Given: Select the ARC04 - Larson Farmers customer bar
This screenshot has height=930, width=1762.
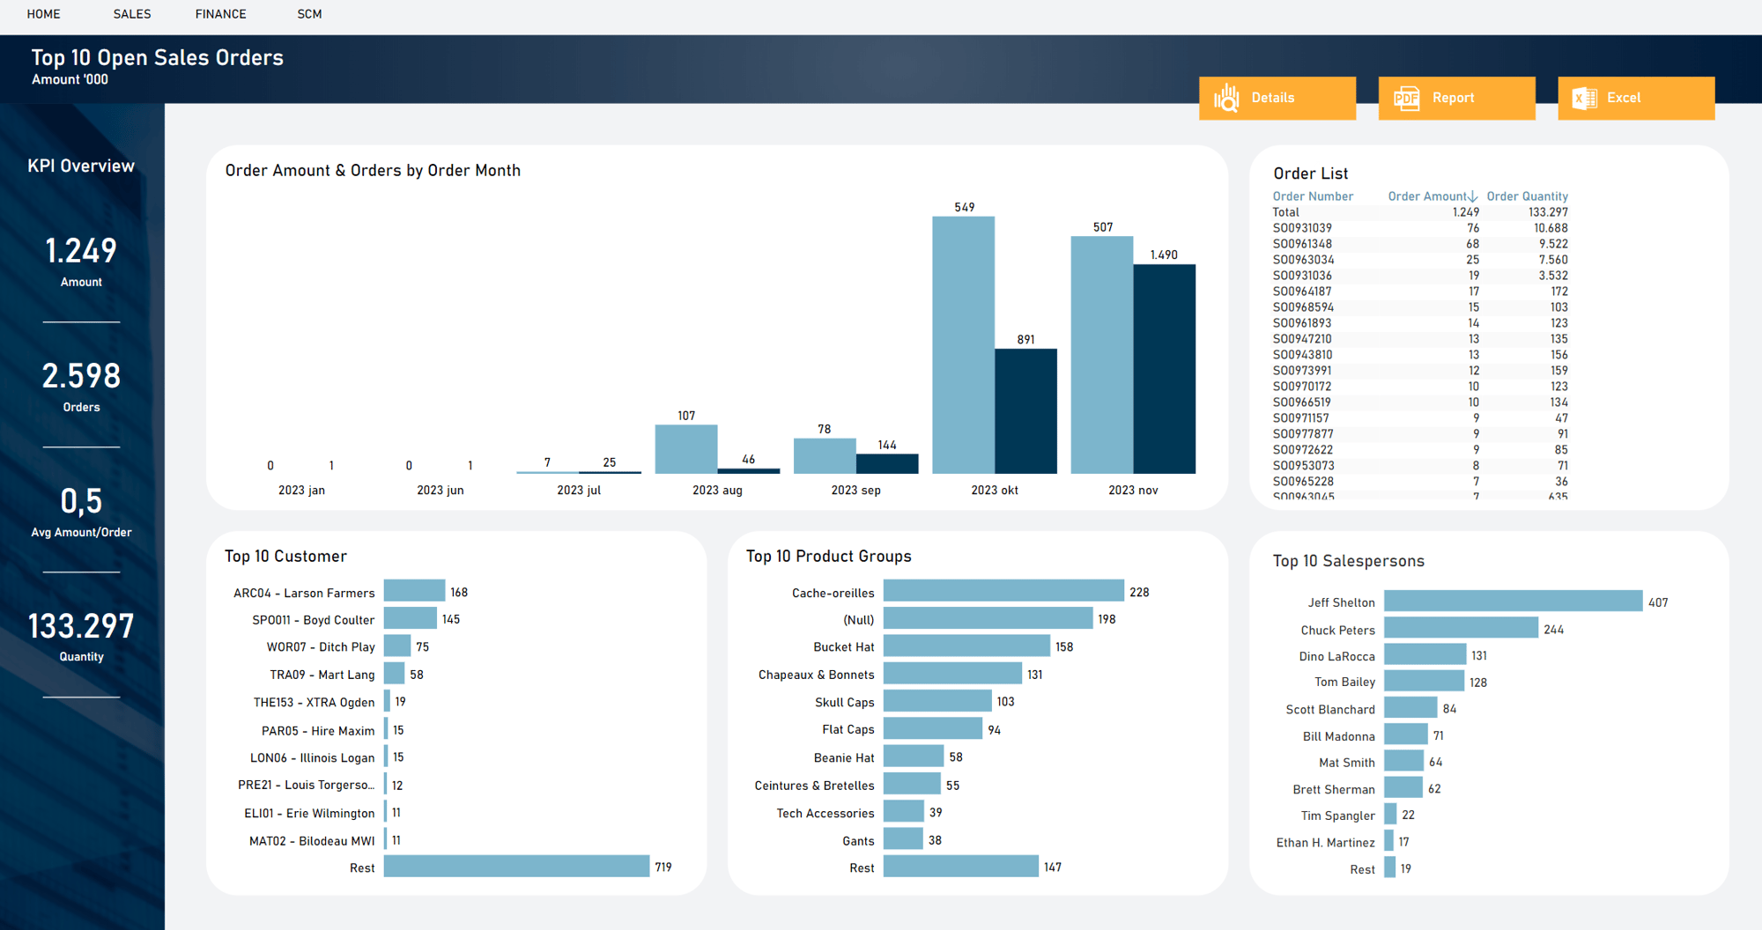Looking at the screenshot, I should coord(414,592).
